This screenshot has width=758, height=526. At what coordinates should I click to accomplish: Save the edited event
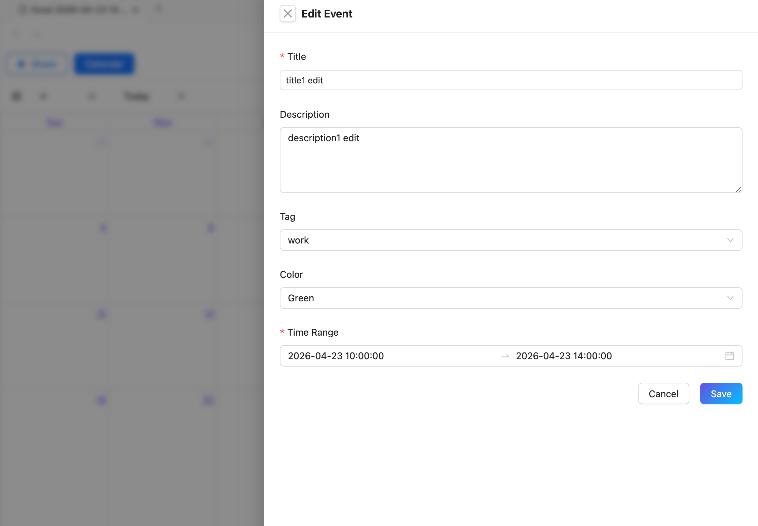pyautogui.click(x=721, y=393)
